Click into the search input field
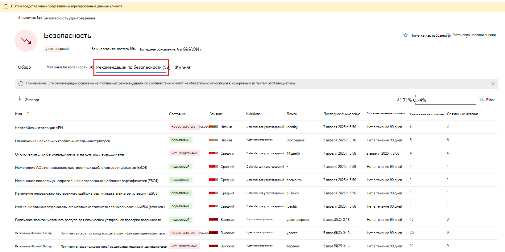 (445, 100)
